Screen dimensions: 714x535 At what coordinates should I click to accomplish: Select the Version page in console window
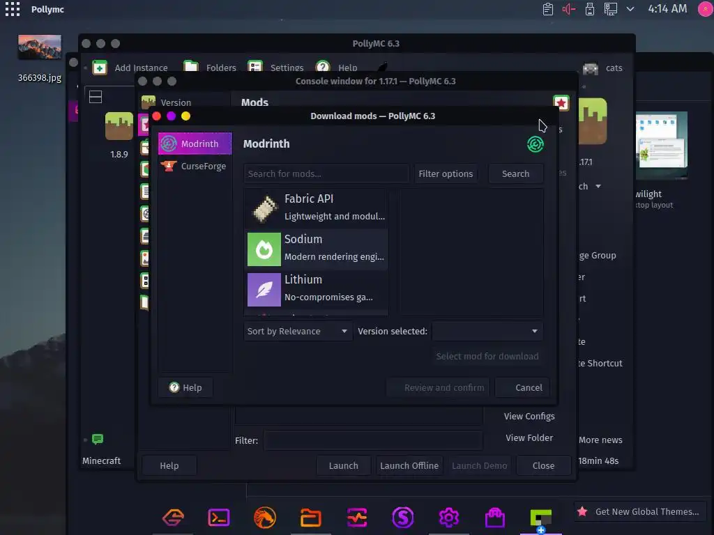[x=184, y=102]
